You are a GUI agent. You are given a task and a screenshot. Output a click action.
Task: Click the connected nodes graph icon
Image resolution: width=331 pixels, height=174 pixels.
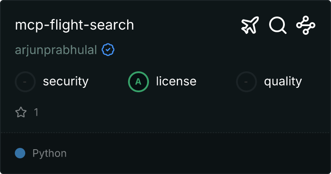coord(306,25)
